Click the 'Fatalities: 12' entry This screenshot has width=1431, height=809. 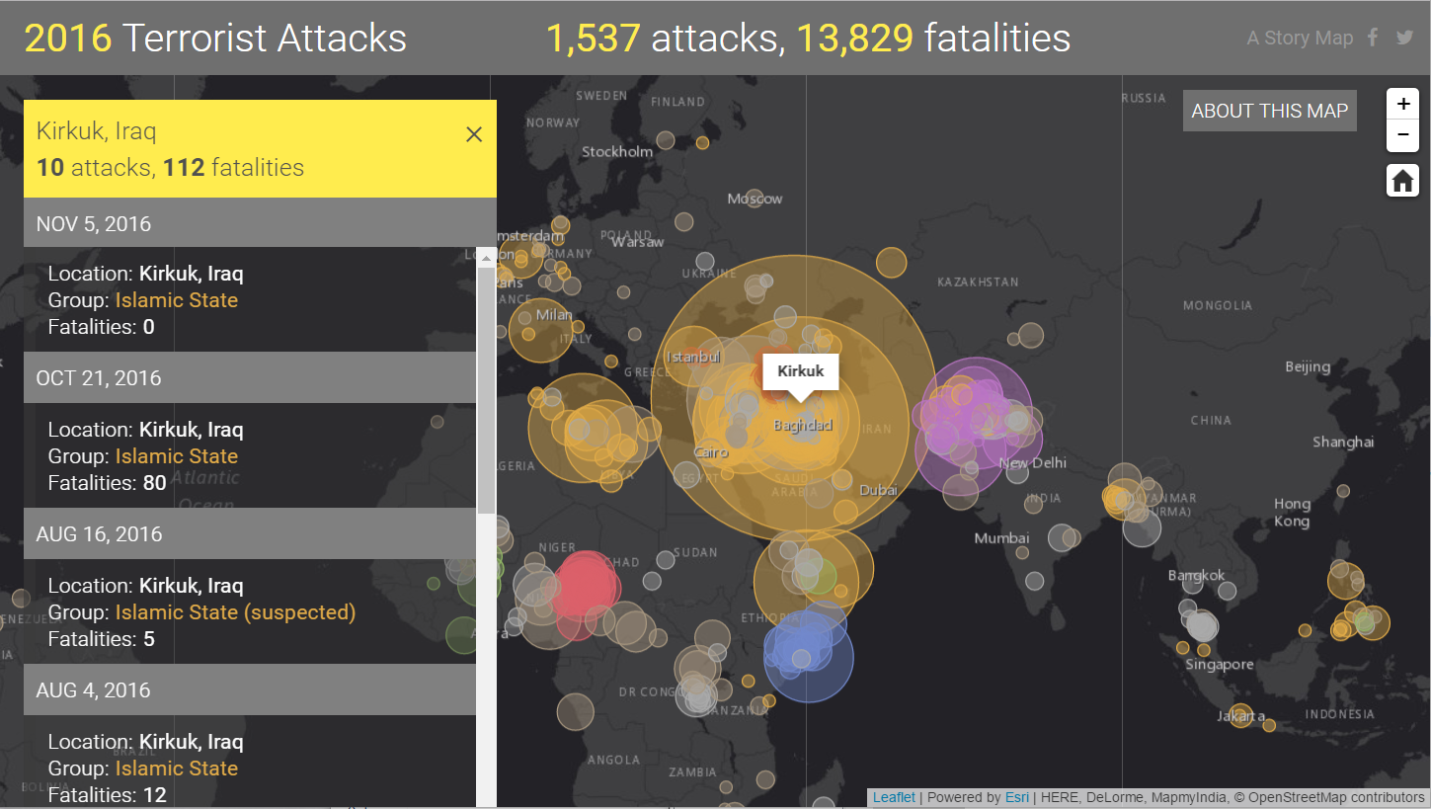[x=107, y=795]
